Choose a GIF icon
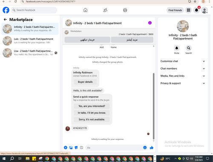Viewport: 213px width, 162px height. 81,147
